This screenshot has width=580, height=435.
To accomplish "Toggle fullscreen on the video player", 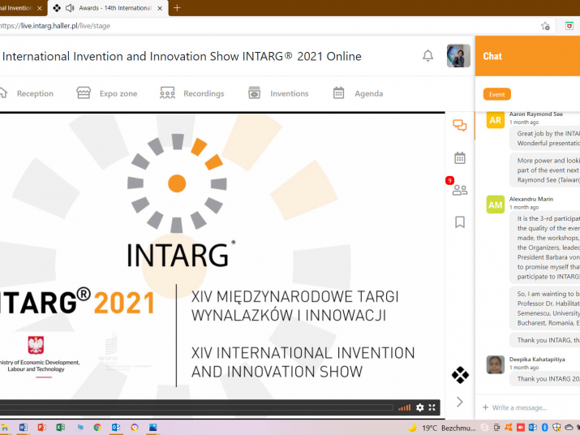I will 432,407.
